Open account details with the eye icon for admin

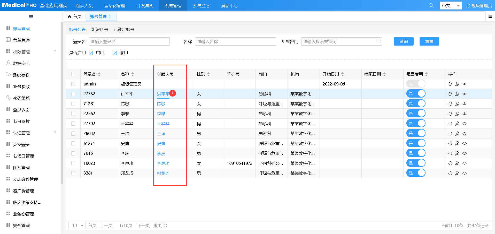(464, 84)
